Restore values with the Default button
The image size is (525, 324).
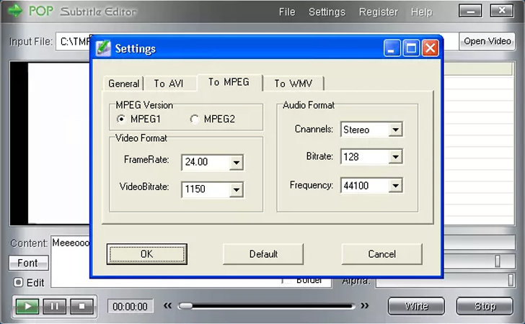[263, 254]
